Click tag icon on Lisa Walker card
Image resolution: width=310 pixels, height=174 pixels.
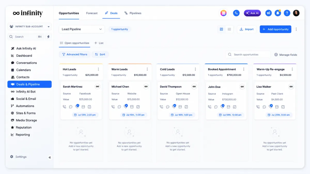(270, 106)
